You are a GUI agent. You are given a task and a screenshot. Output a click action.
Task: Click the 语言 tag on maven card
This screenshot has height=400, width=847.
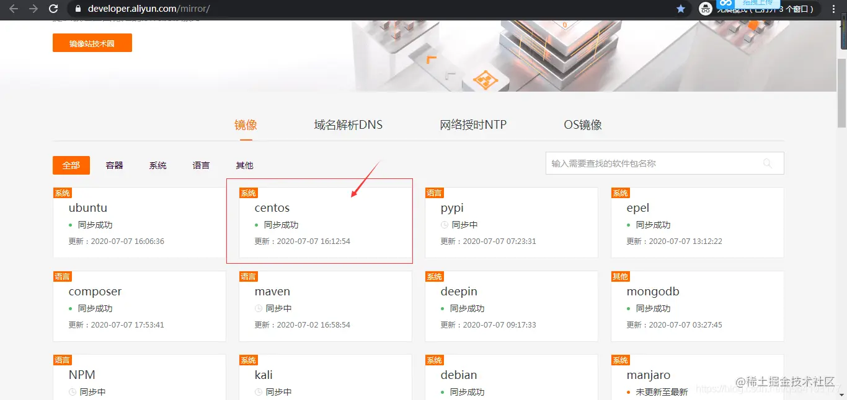(249, 277)
